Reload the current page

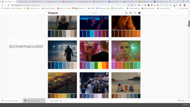(9, 5)
